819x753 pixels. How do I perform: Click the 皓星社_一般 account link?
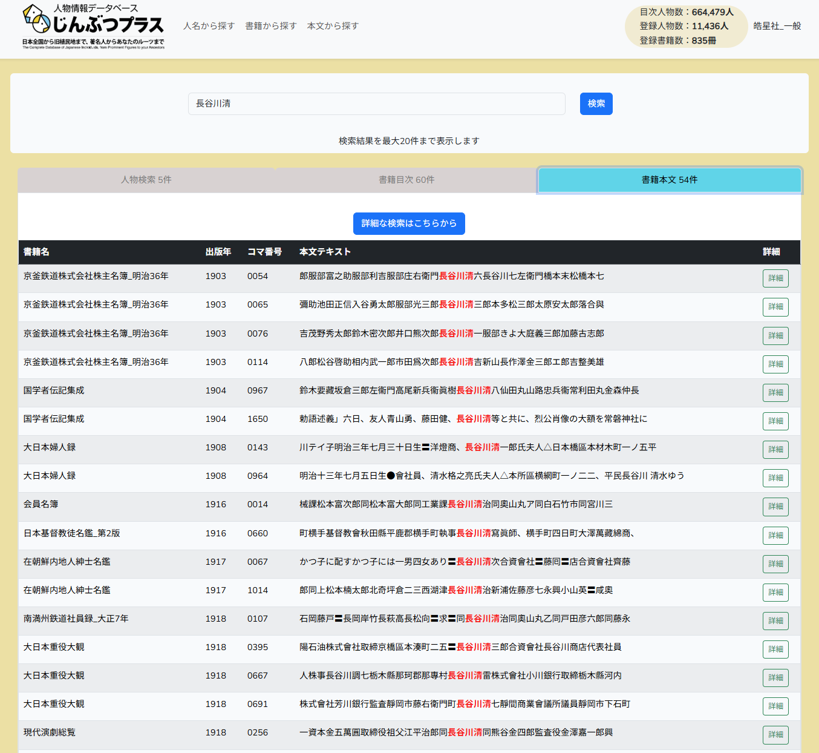tap(777, 26)
